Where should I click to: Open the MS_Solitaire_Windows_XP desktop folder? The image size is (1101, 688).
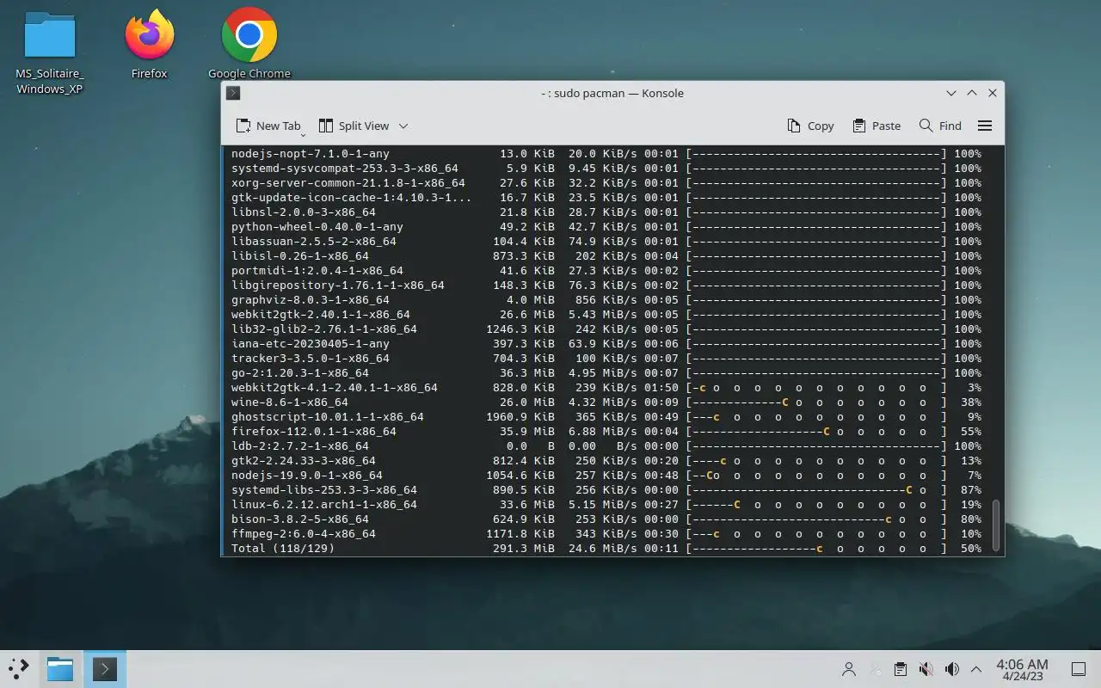pyautogui.click(x=50, y=53)
